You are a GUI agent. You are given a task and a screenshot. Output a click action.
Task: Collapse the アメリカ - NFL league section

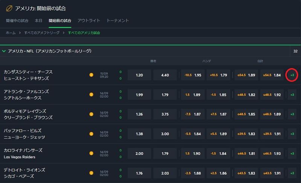coord(4,51)
